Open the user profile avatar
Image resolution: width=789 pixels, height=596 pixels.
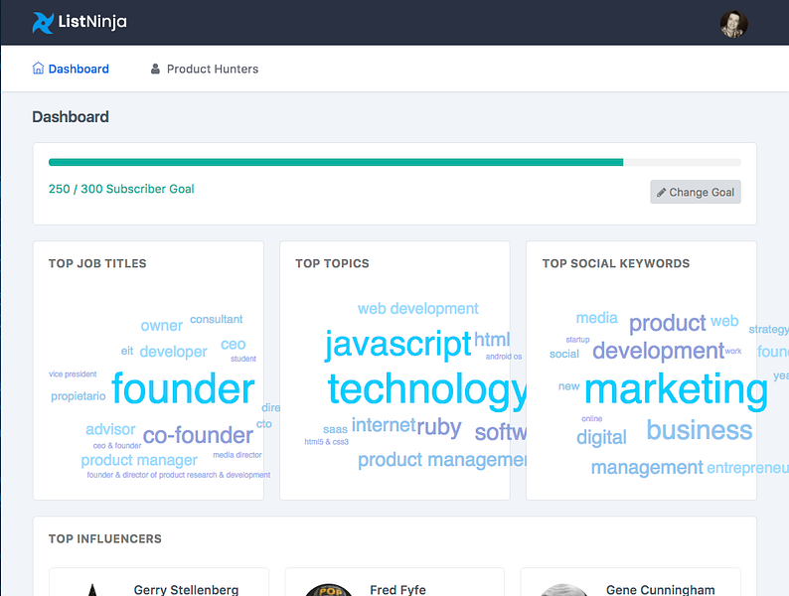tap(733, 24)
